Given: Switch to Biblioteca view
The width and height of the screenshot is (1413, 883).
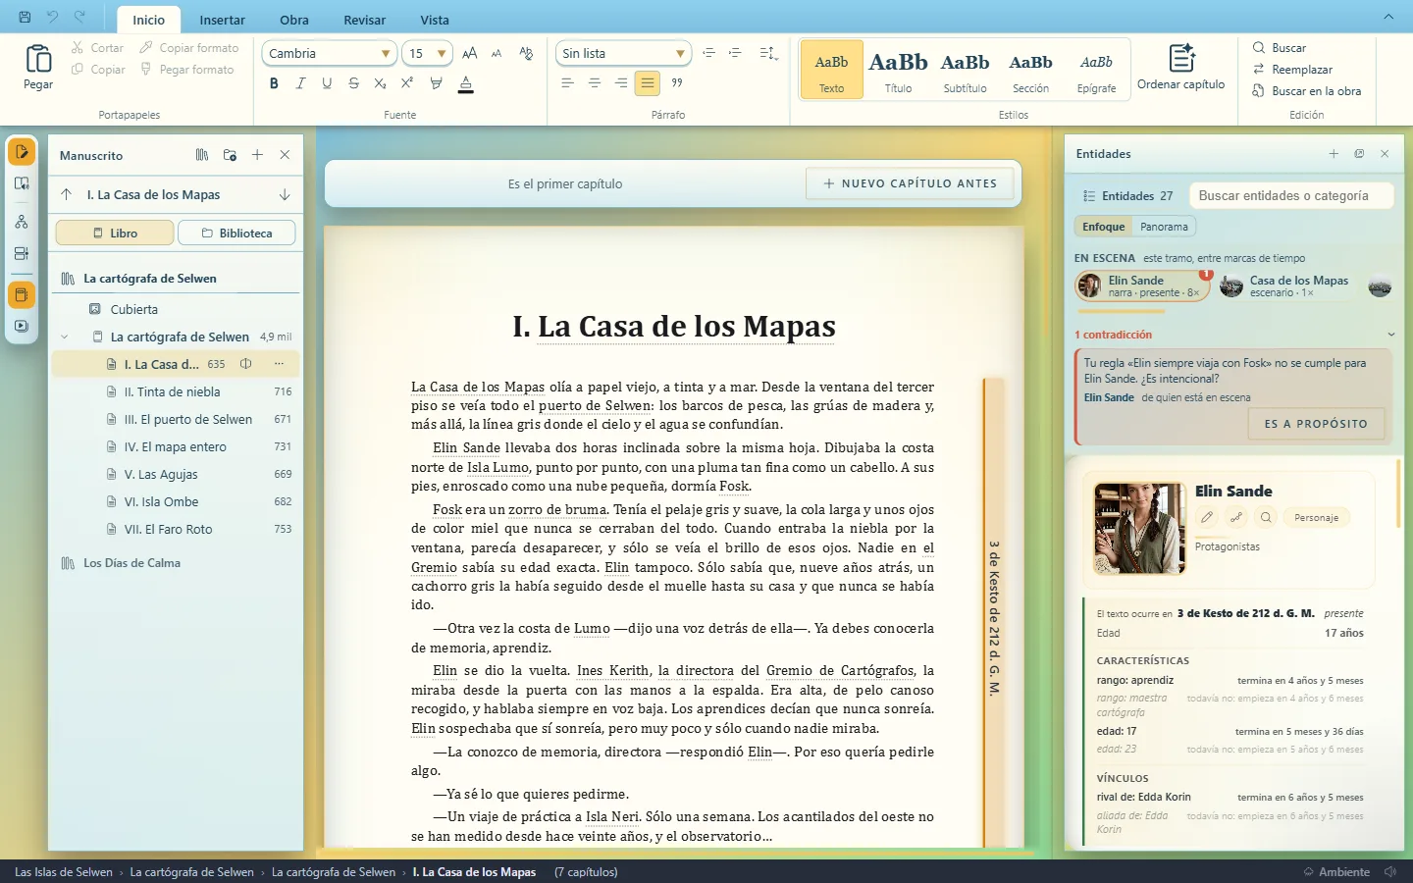Looking at the screenshot, I should click(x=236, y=233).
